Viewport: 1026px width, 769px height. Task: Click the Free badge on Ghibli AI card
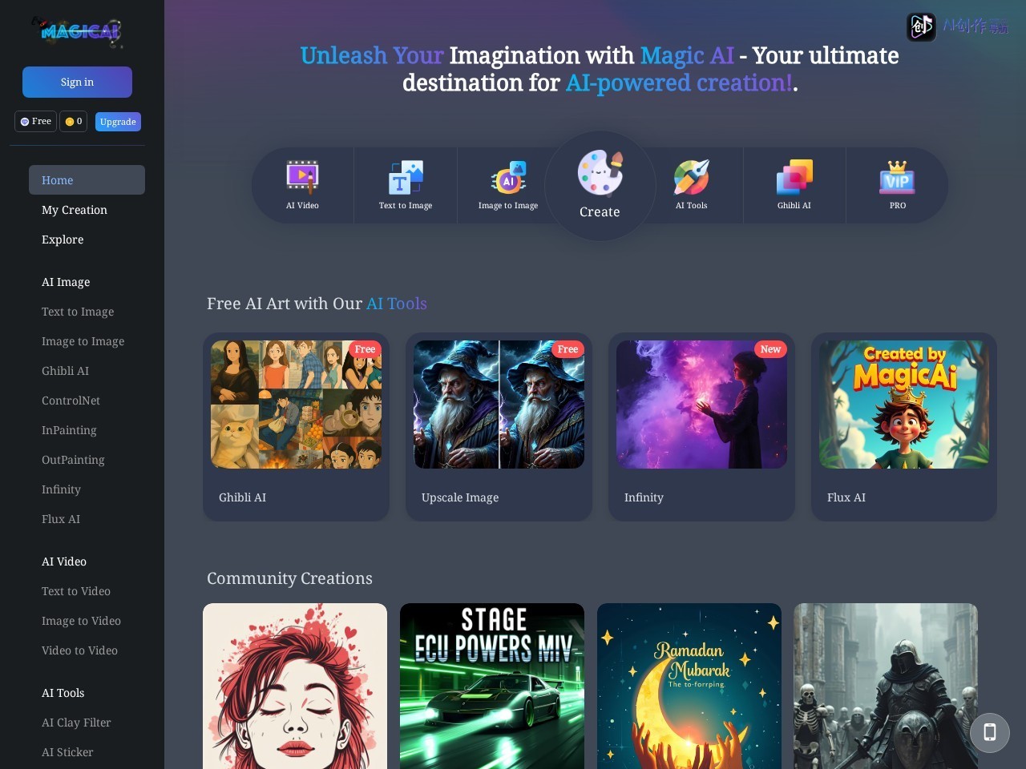pyautogui.click(x=365, y=349)
